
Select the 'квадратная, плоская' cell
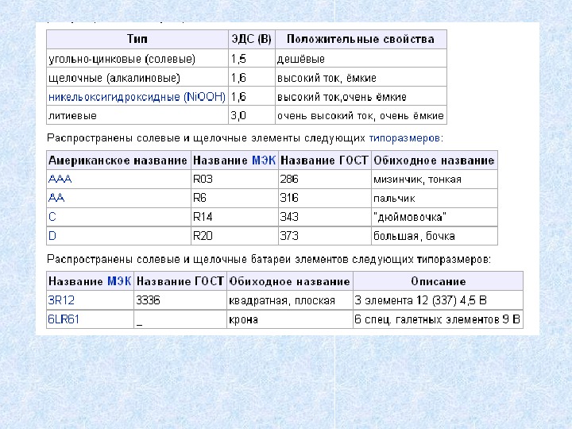tap(290, 300)
